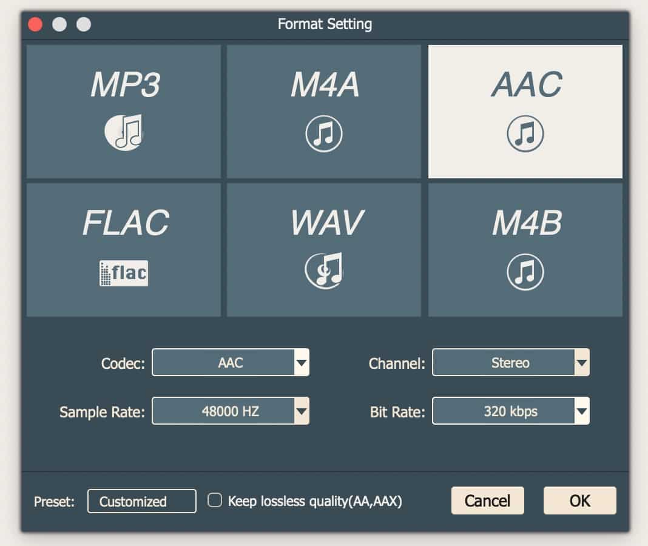
Task: Click the MP3 music note icon
Action: [x=124, y=132]
